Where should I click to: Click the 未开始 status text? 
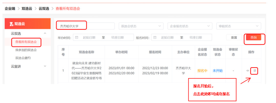217,71
